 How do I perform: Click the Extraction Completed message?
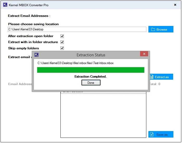tap(91, 77)
